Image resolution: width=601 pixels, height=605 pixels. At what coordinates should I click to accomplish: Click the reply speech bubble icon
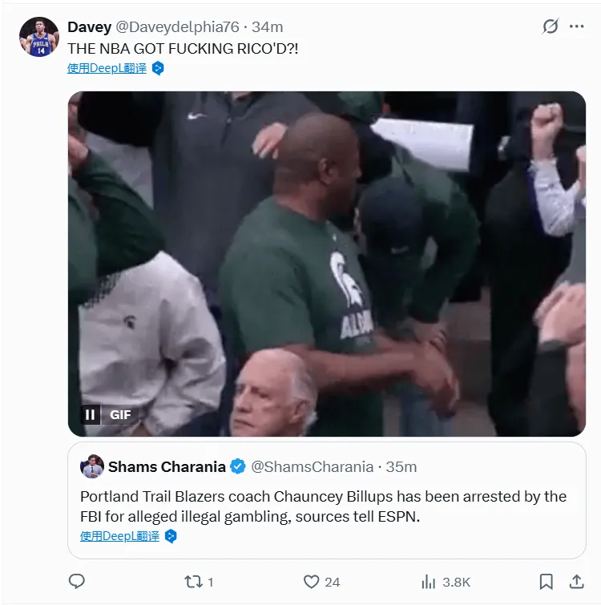point(77,582)
